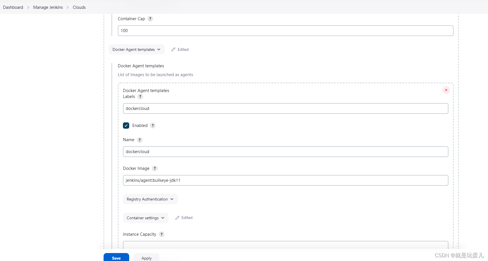Open help for Container Cap
The height and width of the screenshot is (261, 488).
point(150,19)
